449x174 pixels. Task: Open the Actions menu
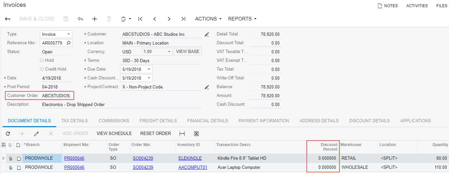208,19
